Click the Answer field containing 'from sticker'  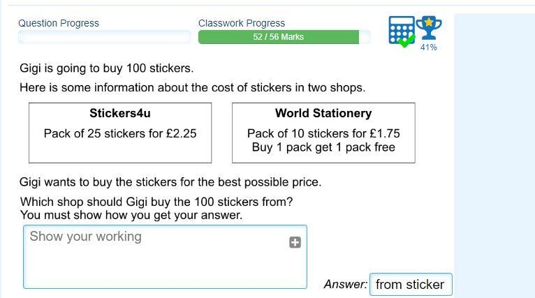click(x=411, y=284)
